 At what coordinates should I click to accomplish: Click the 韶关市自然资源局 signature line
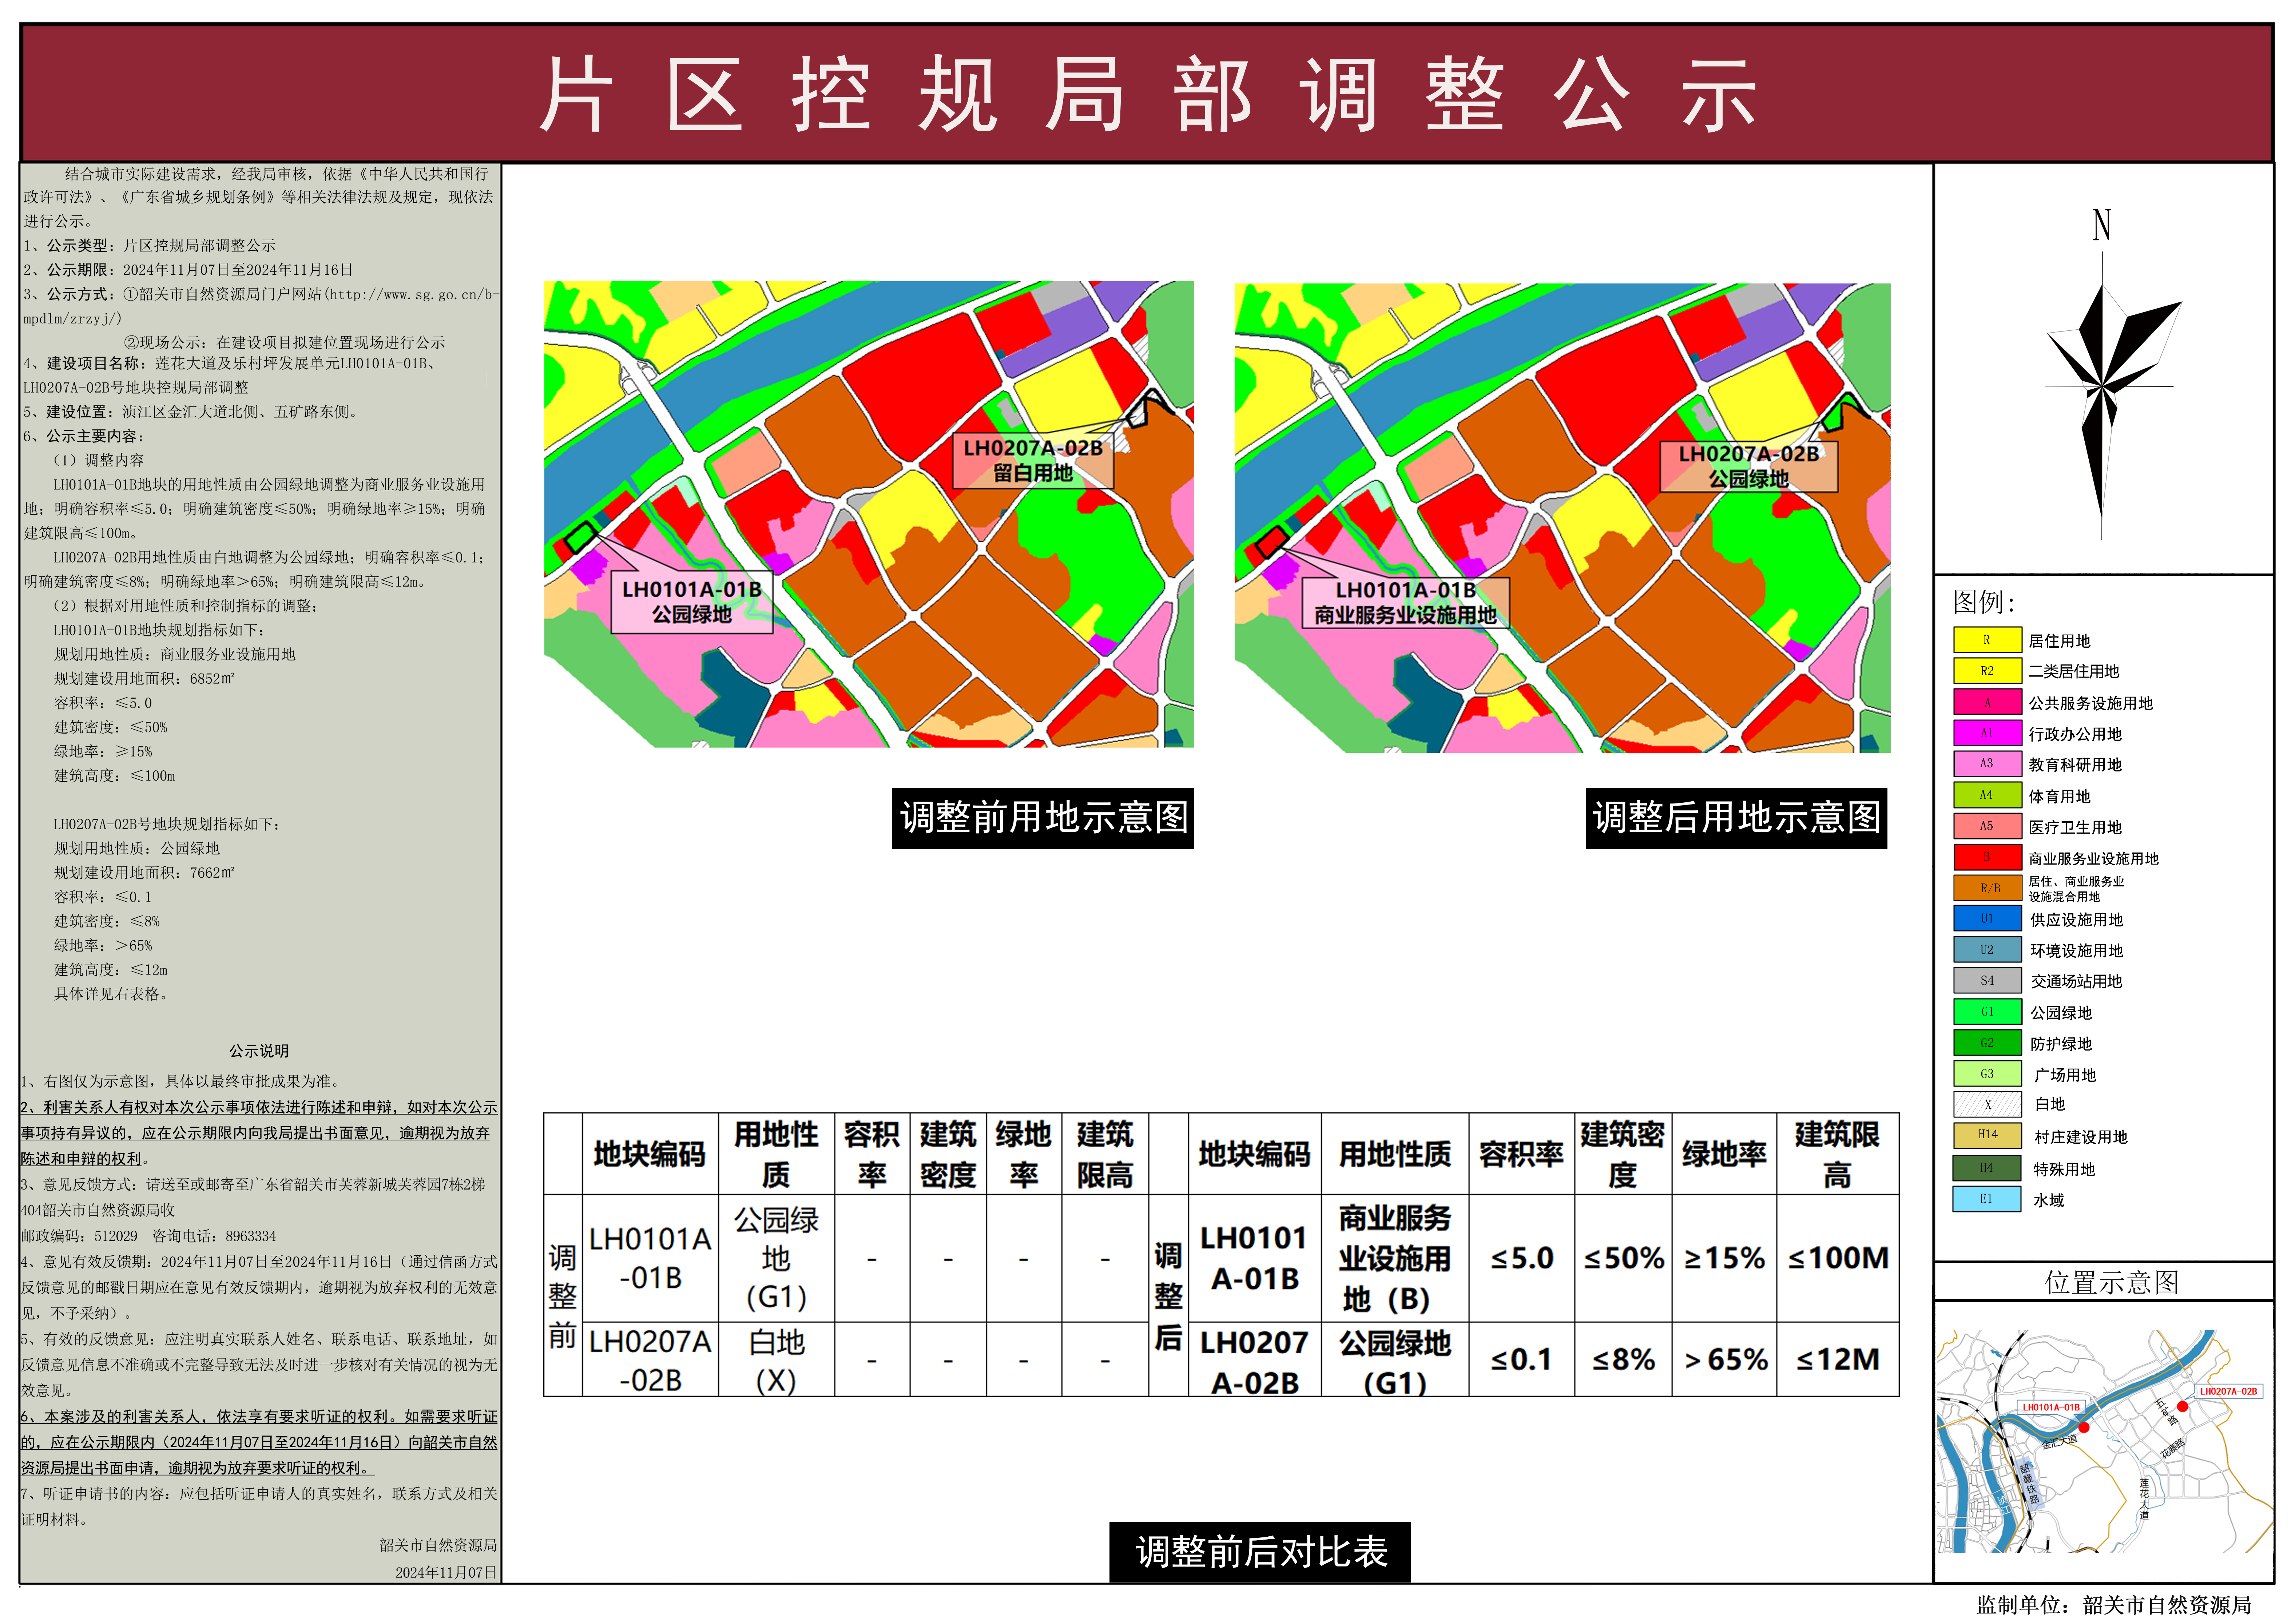click(438, 1545)
